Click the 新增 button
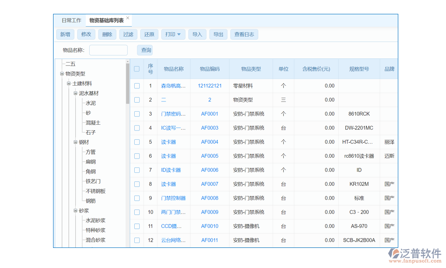The image size is (446, 268). (65, 34)
